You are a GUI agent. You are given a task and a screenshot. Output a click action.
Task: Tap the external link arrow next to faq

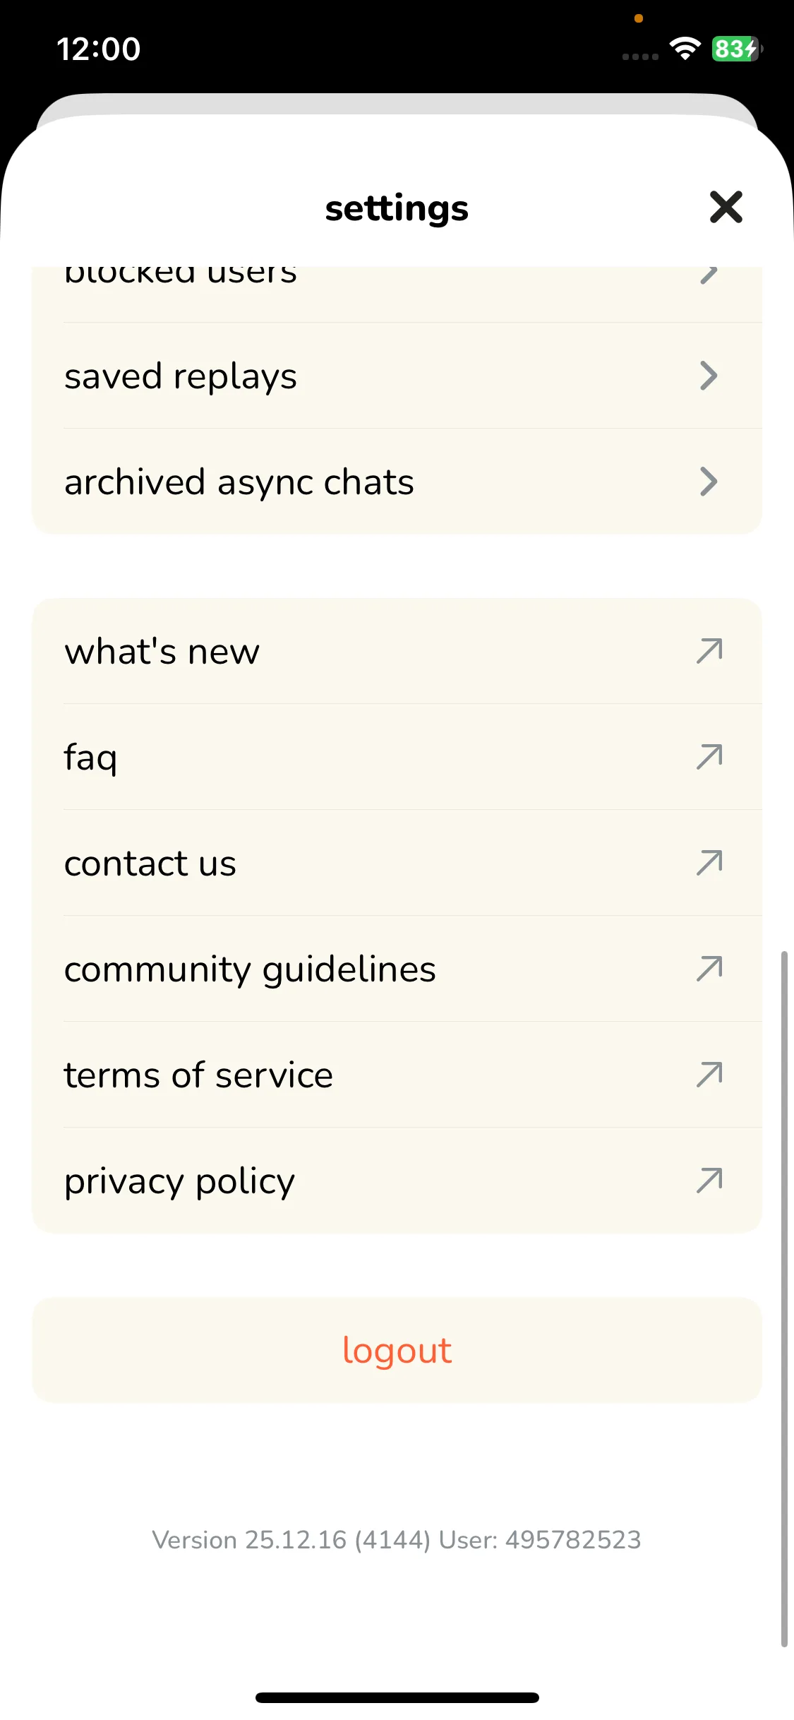[x=709, y=757]
